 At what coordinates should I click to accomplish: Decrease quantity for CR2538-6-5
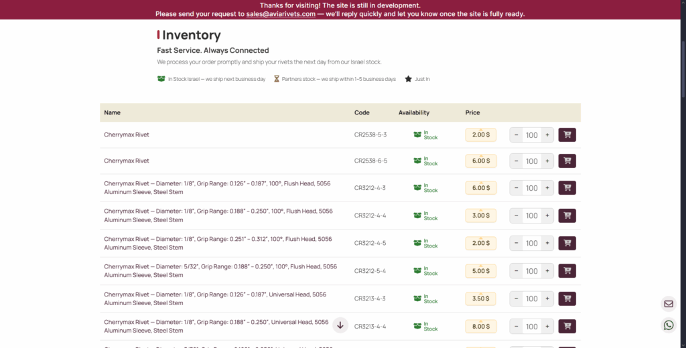[516, 161]
